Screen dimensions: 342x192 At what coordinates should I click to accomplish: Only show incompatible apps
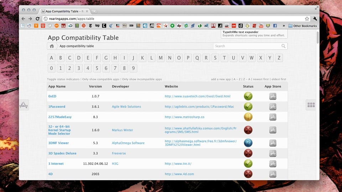tap(142, 79)
